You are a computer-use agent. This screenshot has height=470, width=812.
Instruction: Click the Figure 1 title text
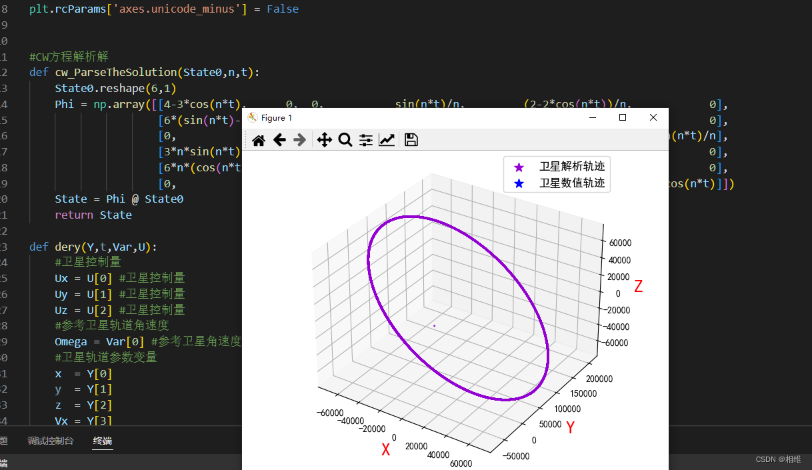point(276,117)
